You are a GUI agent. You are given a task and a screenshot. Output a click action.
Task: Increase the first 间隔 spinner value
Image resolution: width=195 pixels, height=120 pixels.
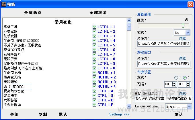174,83
